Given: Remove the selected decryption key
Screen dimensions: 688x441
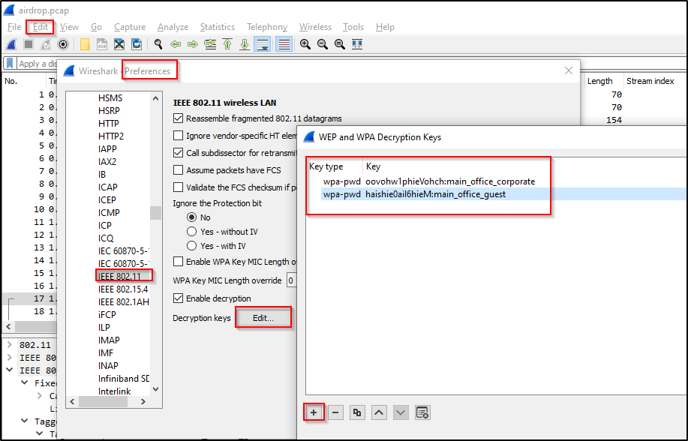Looking at the screenshot, I should [x=336, y=412].
